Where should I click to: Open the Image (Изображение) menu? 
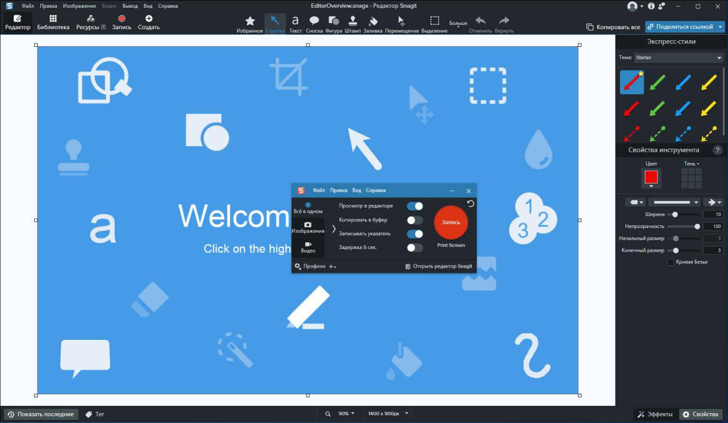tap(83, 6)
